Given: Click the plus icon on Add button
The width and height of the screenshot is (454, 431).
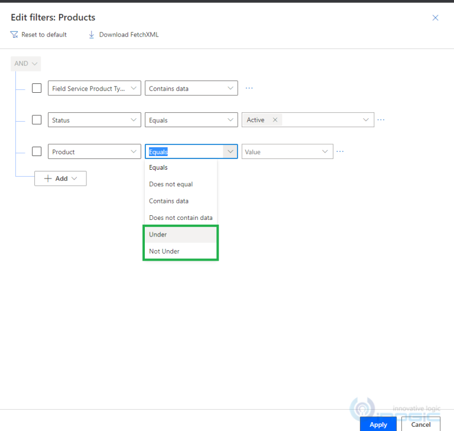Looking at the screenshot, I should click(x=48, y=179).
